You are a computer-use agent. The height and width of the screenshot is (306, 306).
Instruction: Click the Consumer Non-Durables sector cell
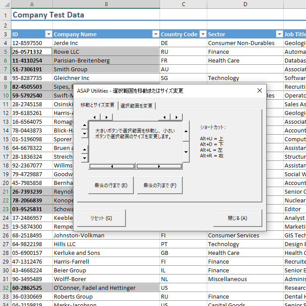pos(245,43)
